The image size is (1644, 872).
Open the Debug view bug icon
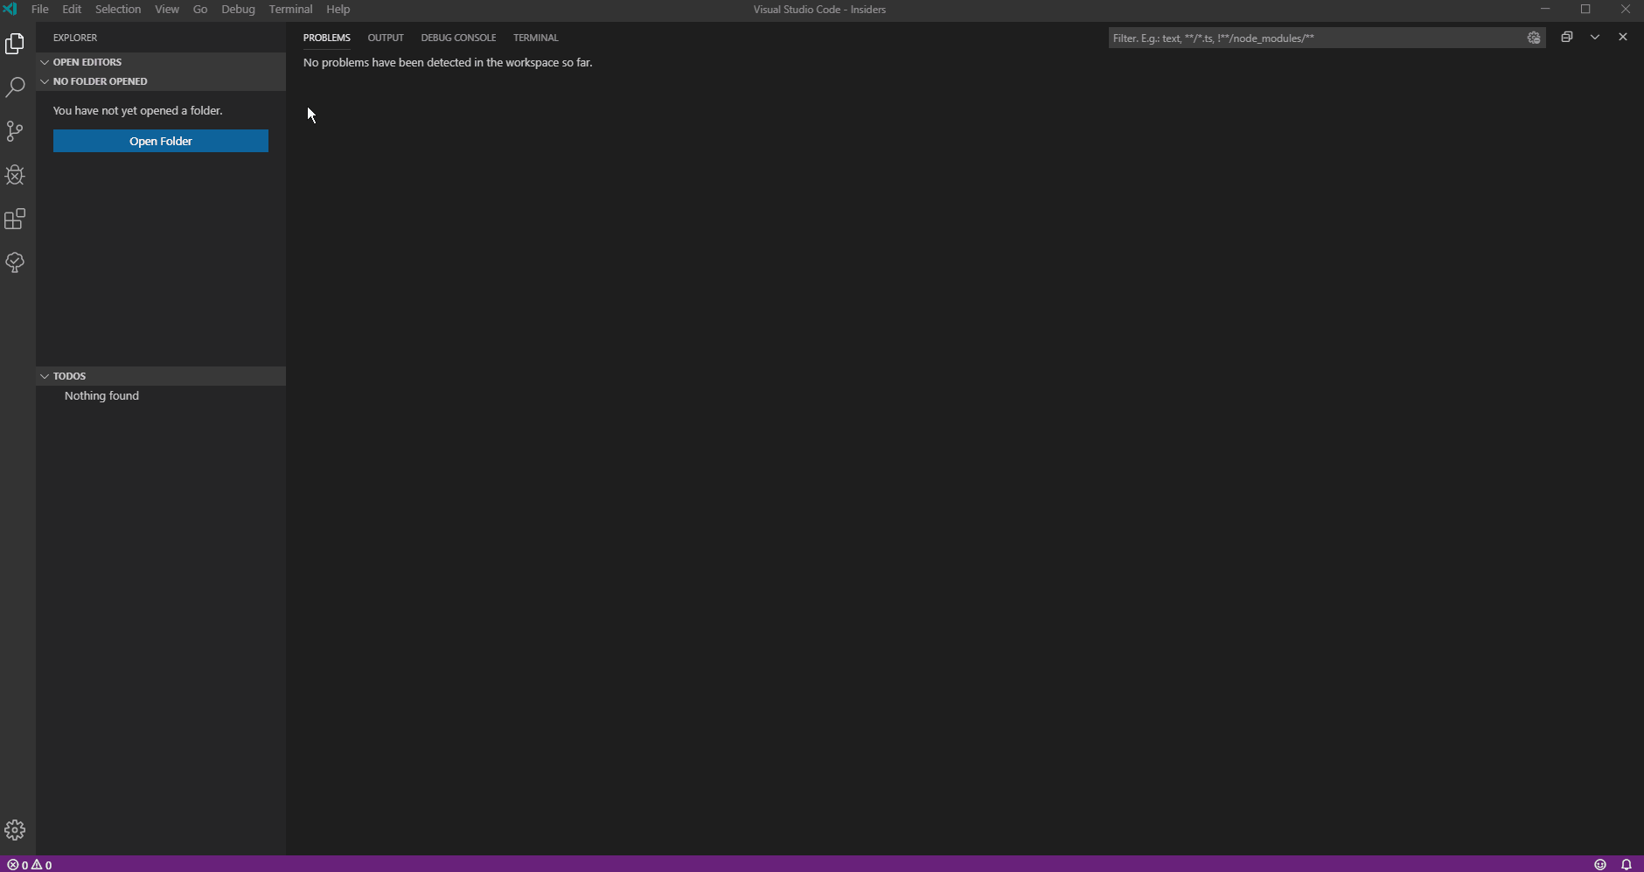(x=15, y=174)
